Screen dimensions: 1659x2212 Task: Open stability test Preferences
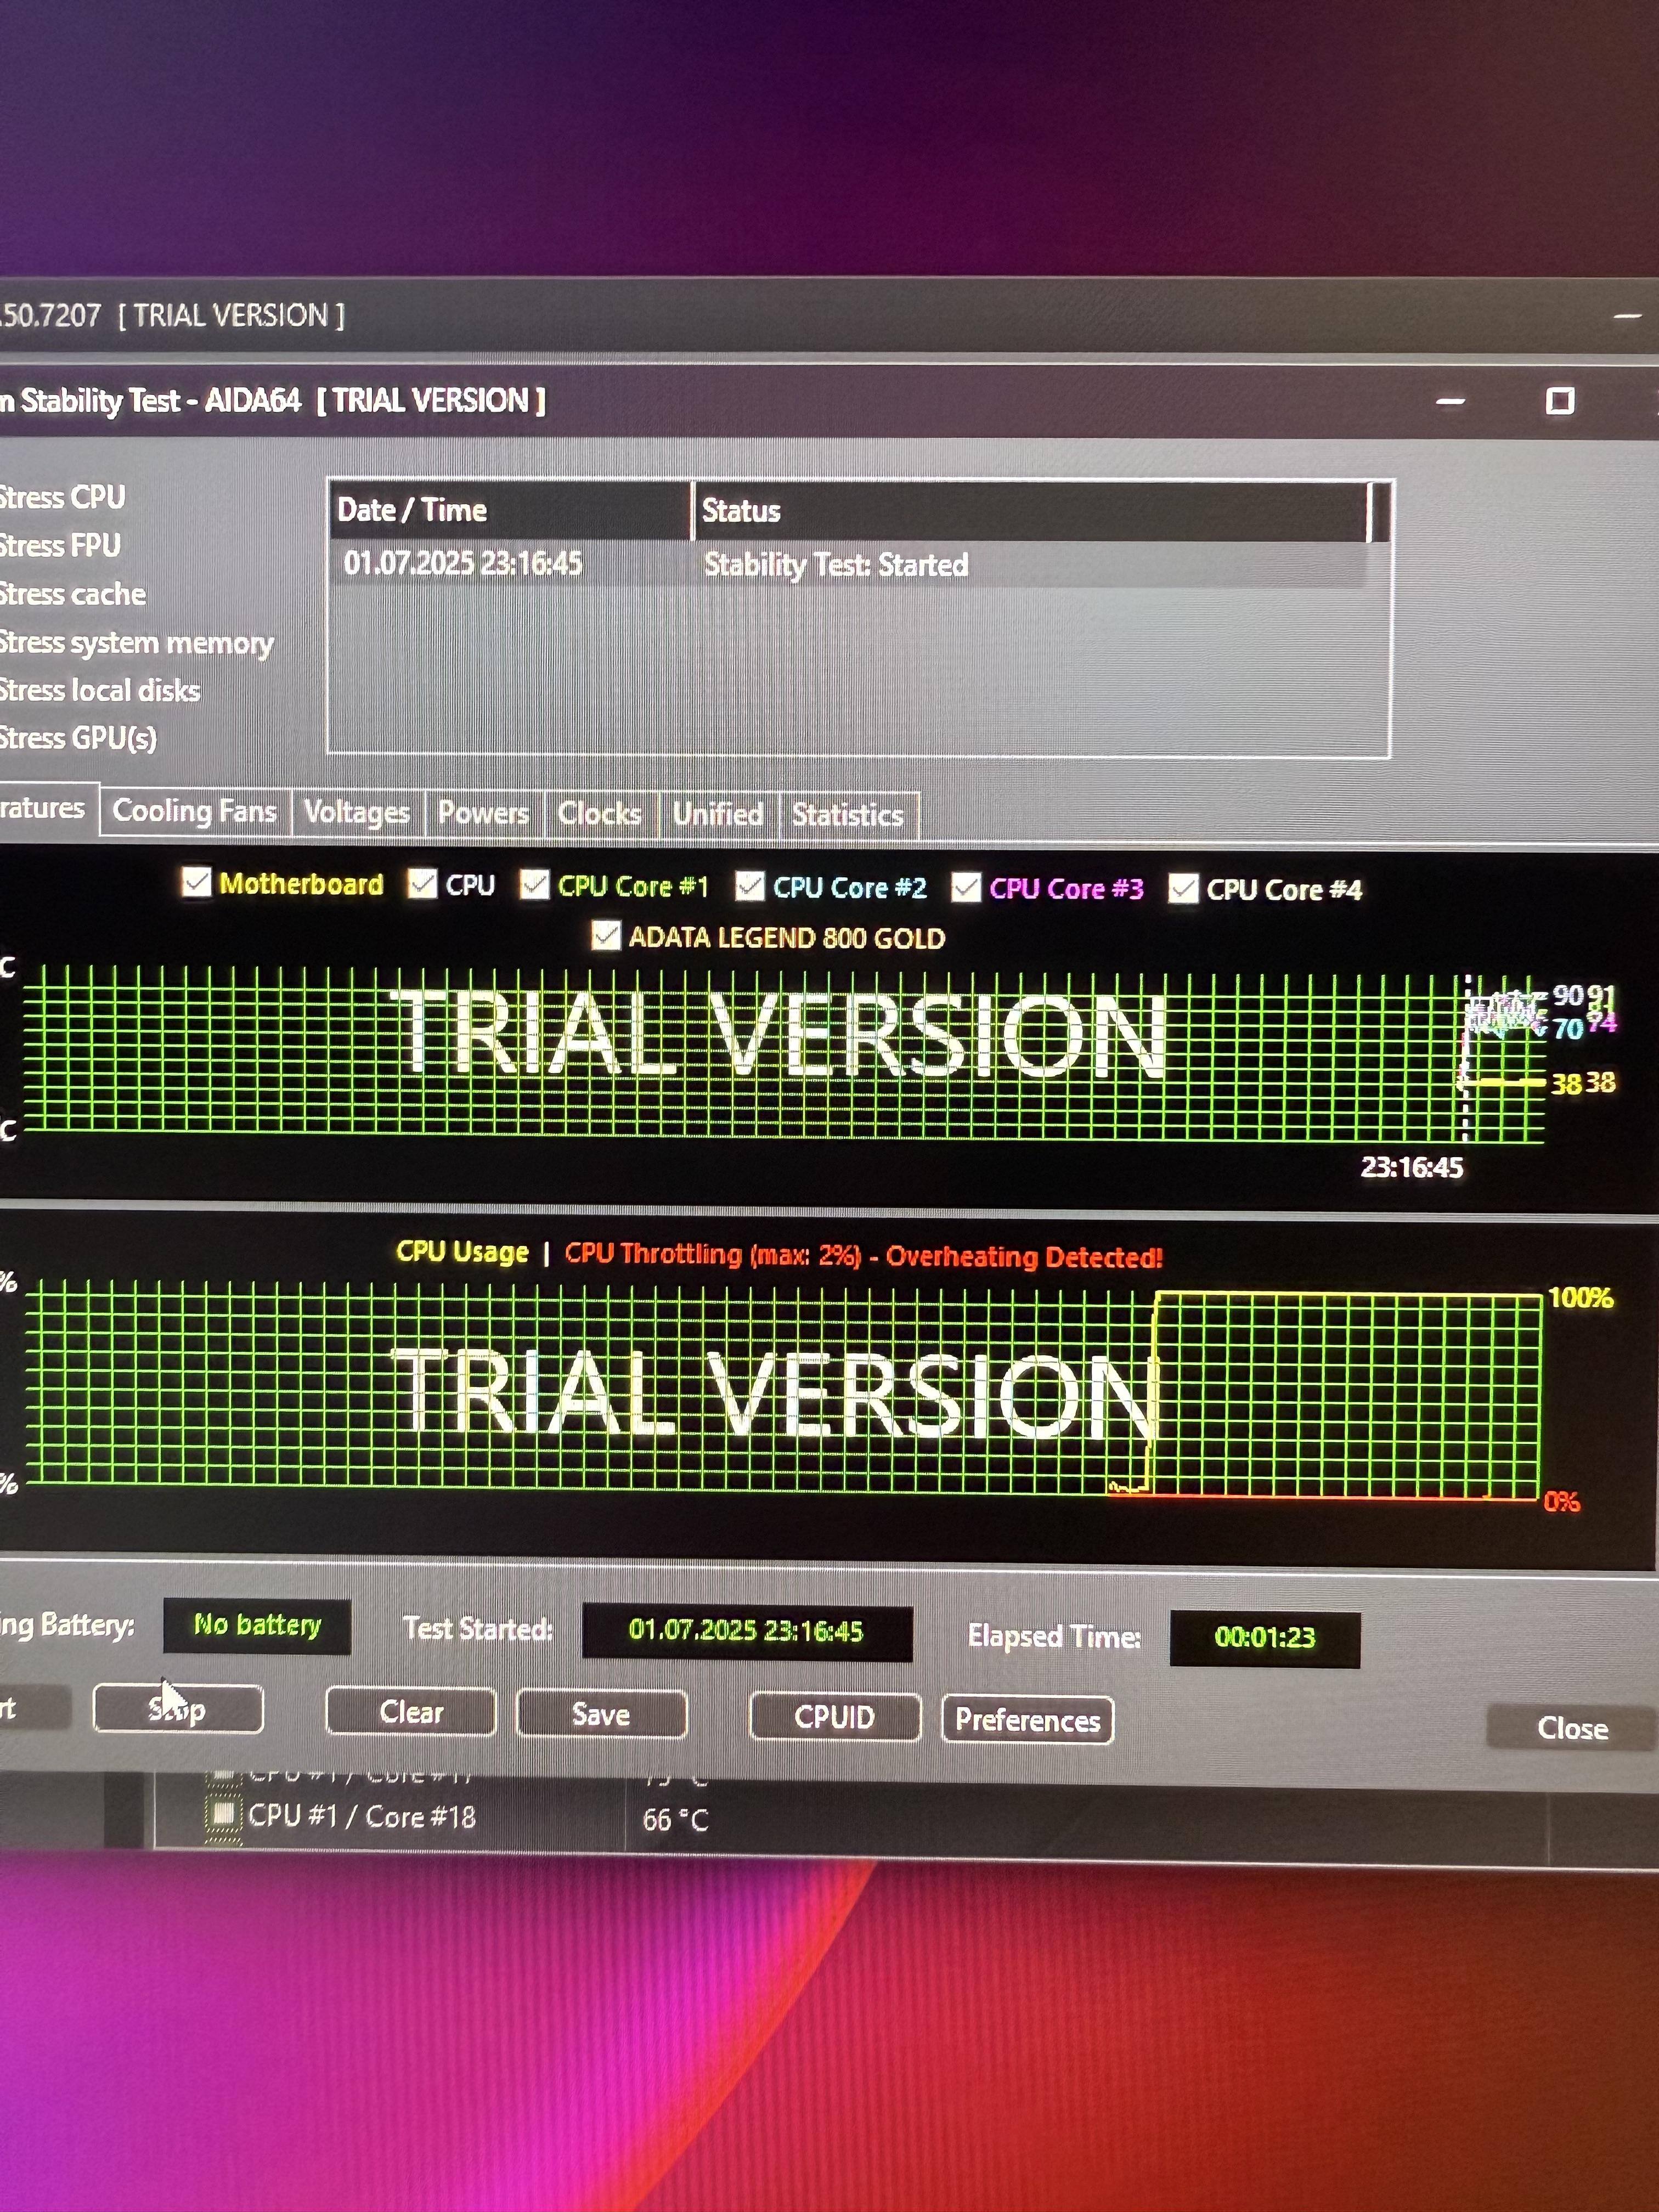[1027, 1719]
